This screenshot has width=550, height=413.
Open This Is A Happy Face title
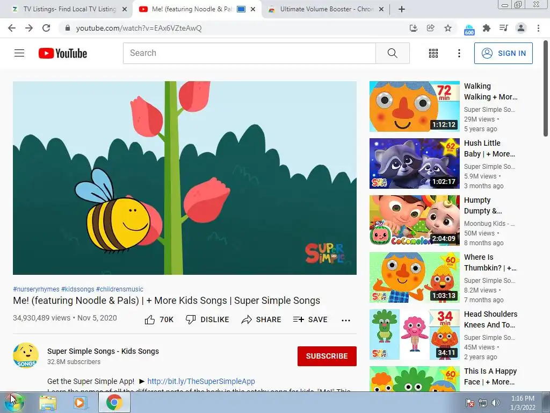tap(490, 376)
